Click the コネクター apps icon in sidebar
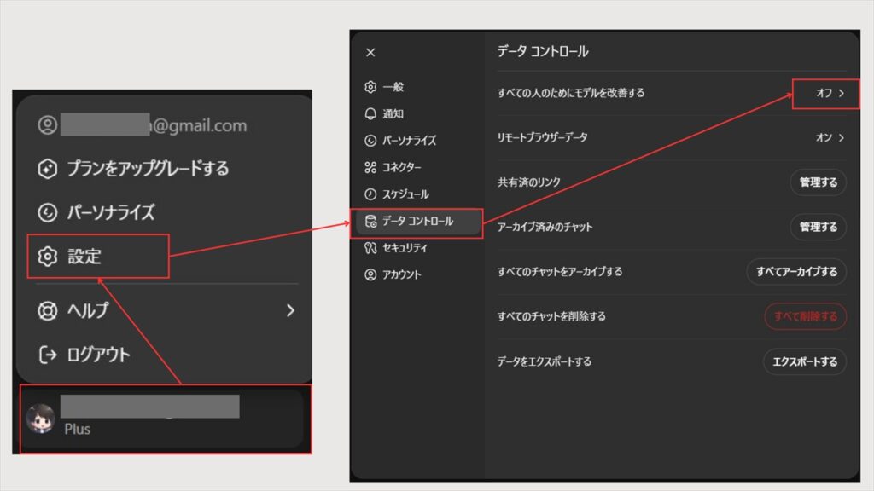 (x=370, y=167)
